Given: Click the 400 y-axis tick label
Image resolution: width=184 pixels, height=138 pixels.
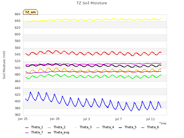Looking at the screenshot, I should [x=18, y=101].
